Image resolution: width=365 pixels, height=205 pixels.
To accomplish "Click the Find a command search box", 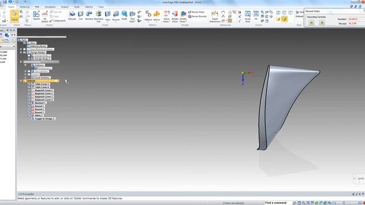I will click(278, 203).
